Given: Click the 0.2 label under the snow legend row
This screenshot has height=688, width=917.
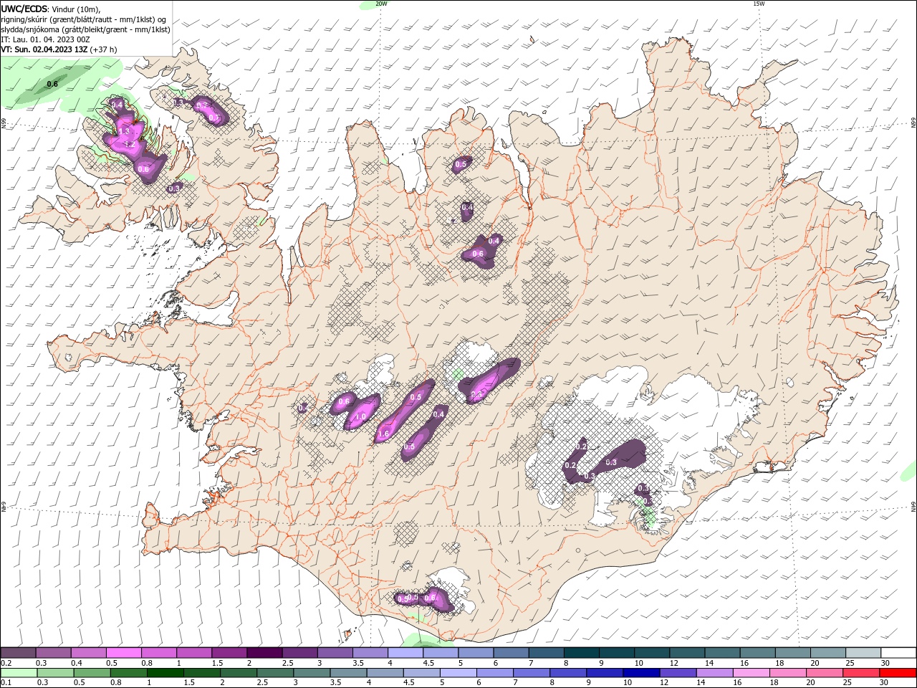Looking at the screenshot, I should click(6, 663).
